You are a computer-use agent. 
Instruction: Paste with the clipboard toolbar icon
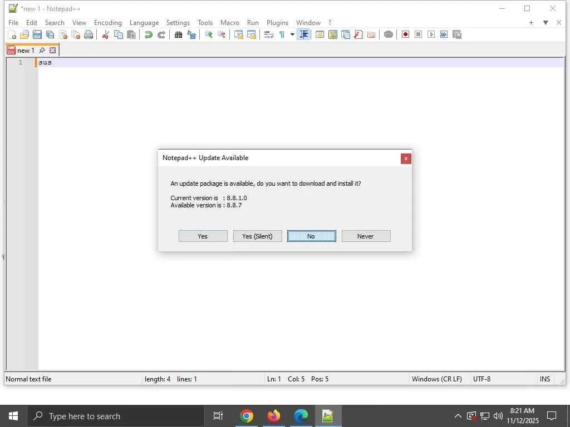[x=131, y=35]
